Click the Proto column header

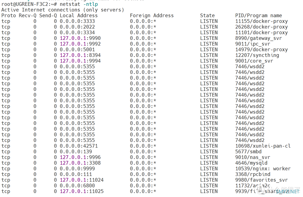(8, 15)
